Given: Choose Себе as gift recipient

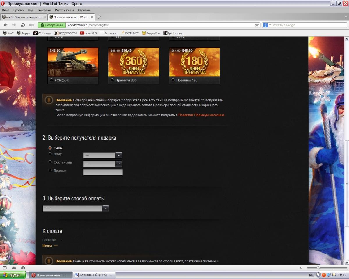Looking at the screenshot, I should pyautogui.click(x=50, y=148).
